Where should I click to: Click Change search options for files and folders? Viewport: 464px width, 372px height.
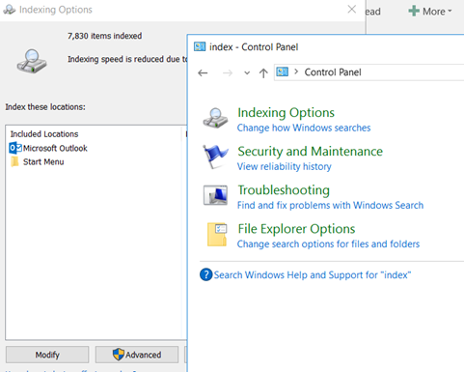coord(328,243)
